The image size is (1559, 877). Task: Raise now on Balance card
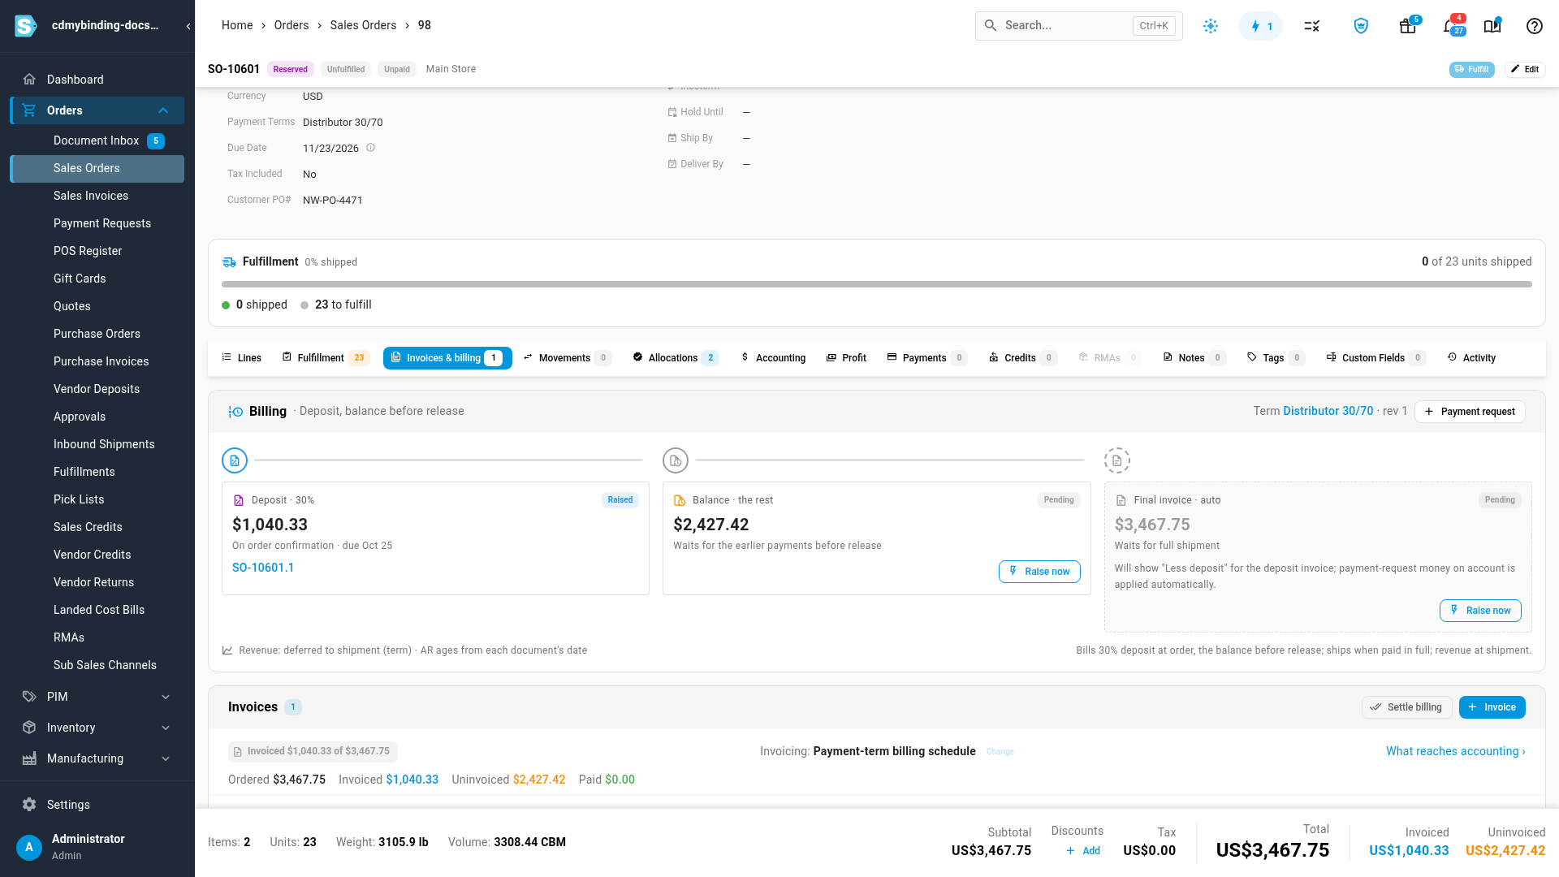click(x=1039, y=572)
